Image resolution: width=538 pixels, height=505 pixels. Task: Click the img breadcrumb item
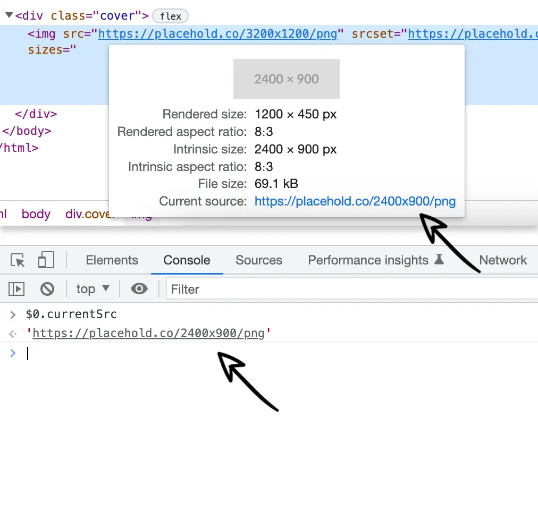coord(141,214)
